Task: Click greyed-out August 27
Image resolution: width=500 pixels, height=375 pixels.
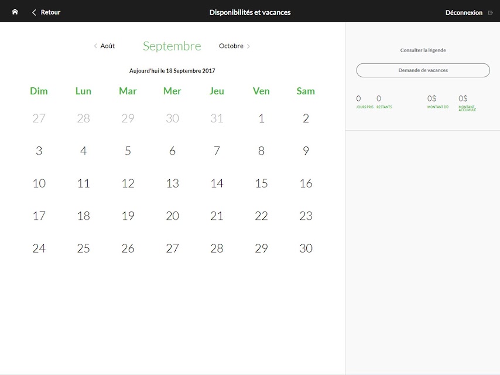Action: [39, 118]
